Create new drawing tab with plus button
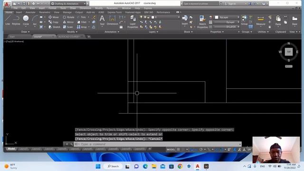 point(89,37)
